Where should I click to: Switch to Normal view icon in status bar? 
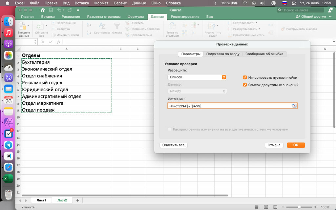(257, 207)
